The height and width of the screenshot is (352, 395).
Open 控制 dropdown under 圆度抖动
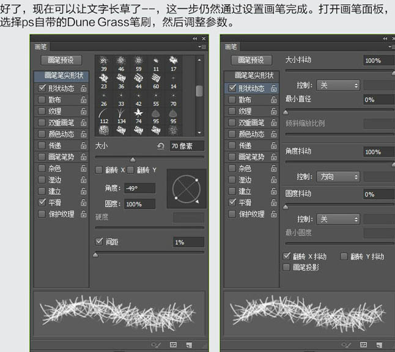coord(338,219)
